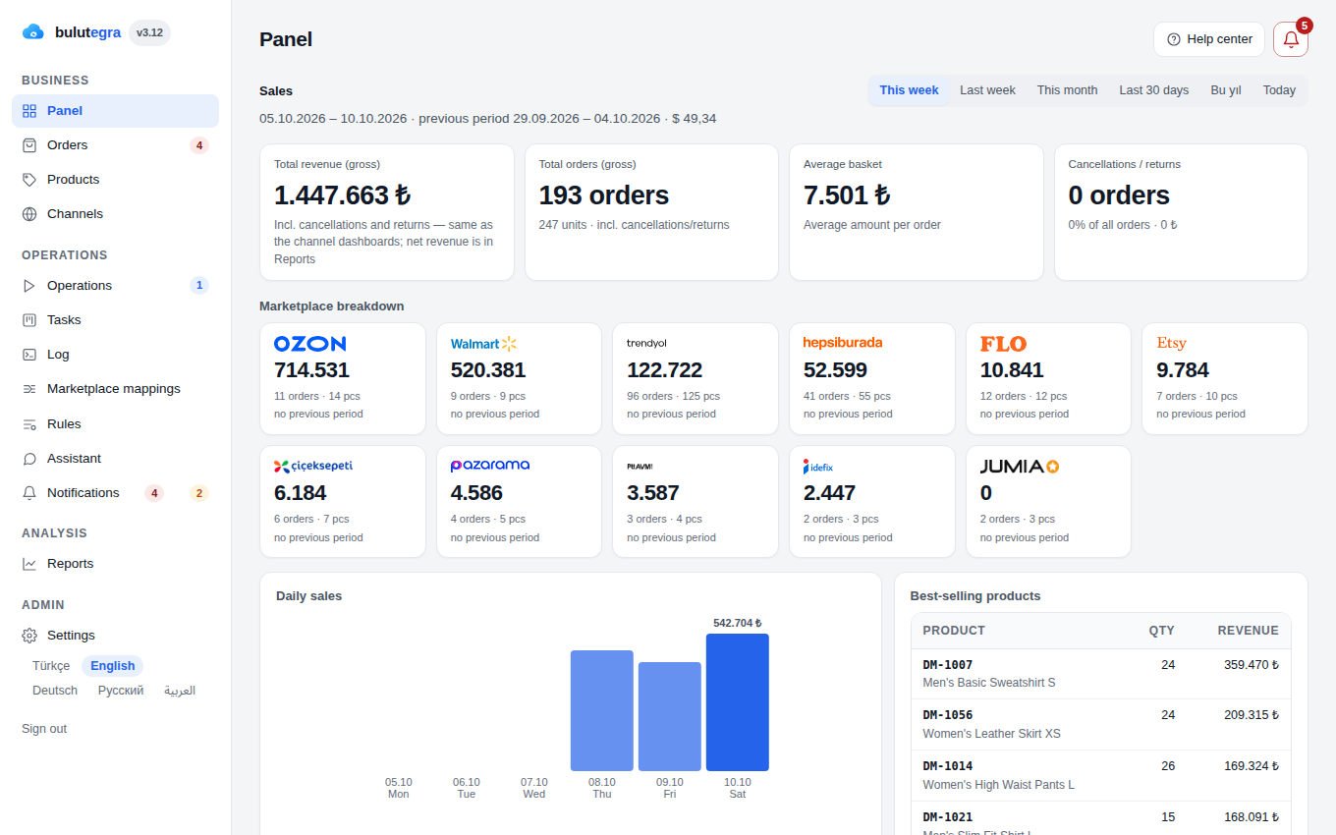This screenshot has height=835, width=1336.
Task: Select the This week period tab
Action: pos(909,90)
